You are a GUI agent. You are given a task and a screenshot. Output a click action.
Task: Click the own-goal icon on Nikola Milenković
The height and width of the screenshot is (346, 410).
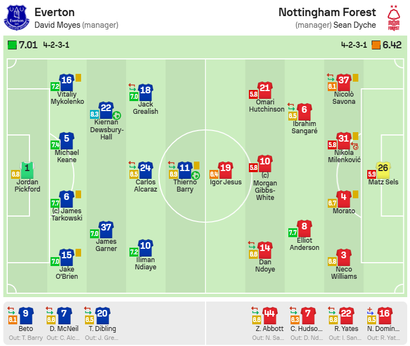[355, 147]
